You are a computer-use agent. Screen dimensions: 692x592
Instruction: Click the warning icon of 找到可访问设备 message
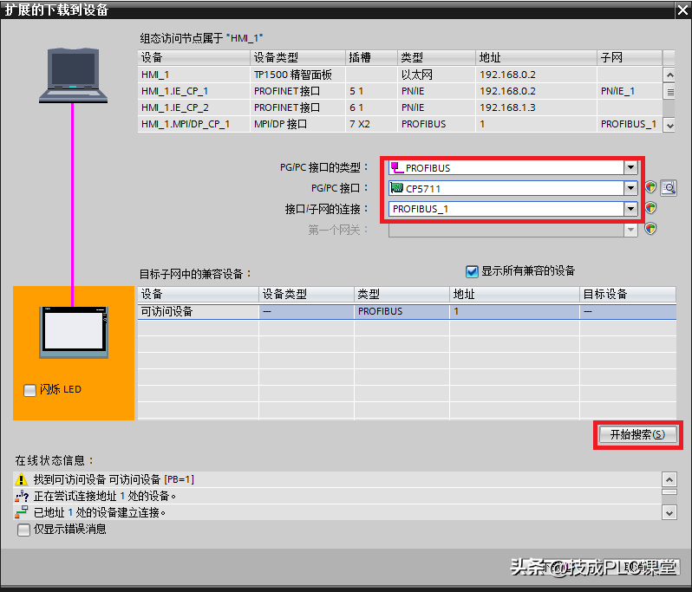[22, 480]
